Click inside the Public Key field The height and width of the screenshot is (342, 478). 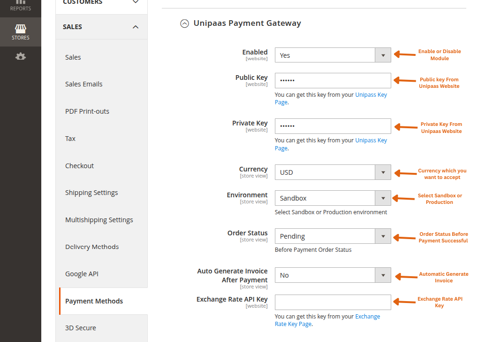click(x=333, y=80)
